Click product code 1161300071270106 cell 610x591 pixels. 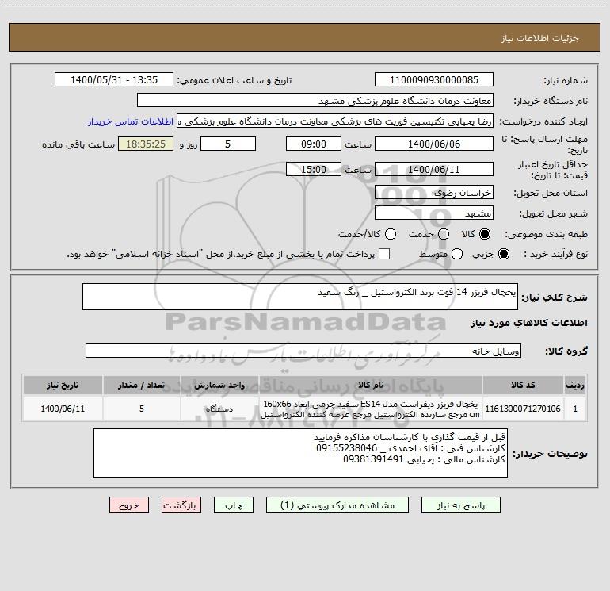point(523,409)
